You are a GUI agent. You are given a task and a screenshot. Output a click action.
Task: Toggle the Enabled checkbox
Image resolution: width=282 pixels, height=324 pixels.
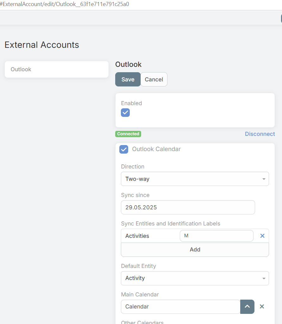click(x=125, y=113)
